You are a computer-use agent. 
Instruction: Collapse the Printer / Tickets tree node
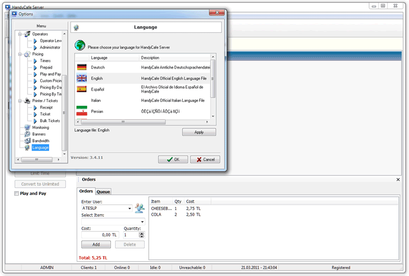[19, 101]
